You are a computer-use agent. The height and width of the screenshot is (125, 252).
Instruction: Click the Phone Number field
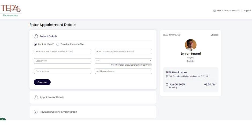[62, 71]
